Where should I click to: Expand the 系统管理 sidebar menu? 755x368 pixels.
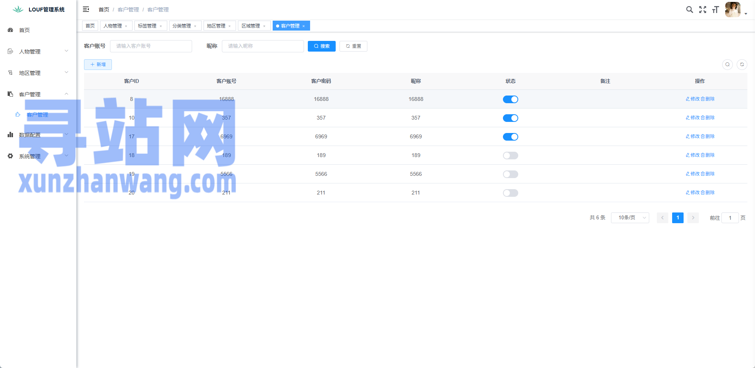pos(38,156)
